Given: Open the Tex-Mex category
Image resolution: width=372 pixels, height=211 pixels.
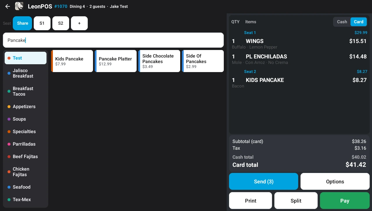Looking at the screenshot, I should (26, 200).
